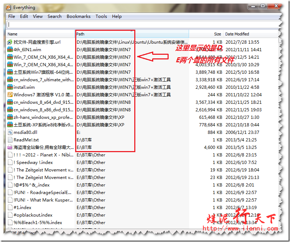The height and width of the screenshot is (242, 290).
Task: Click the !@#$%^&_.index file icon
Action: pyautogui.click(x=10, y=185)
